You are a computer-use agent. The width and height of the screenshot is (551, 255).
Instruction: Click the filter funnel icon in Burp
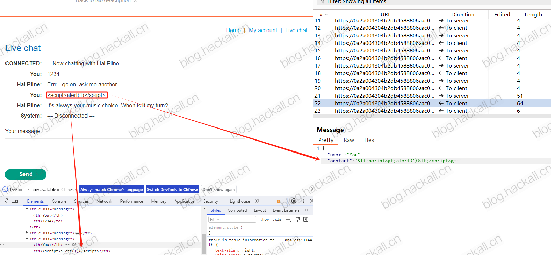(x=322, y=2)
